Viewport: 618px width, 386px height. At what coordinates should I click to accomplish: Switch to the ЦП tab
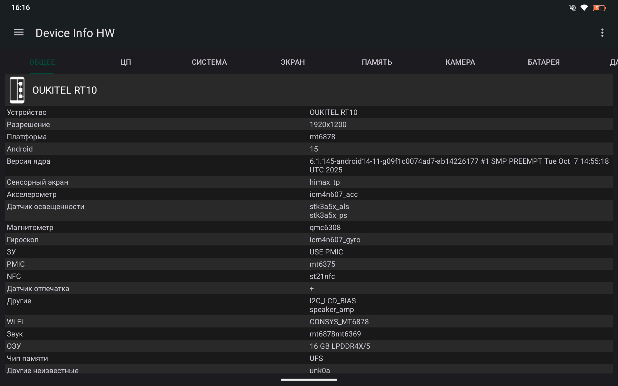pyautogui.click(x=126, y=62)
